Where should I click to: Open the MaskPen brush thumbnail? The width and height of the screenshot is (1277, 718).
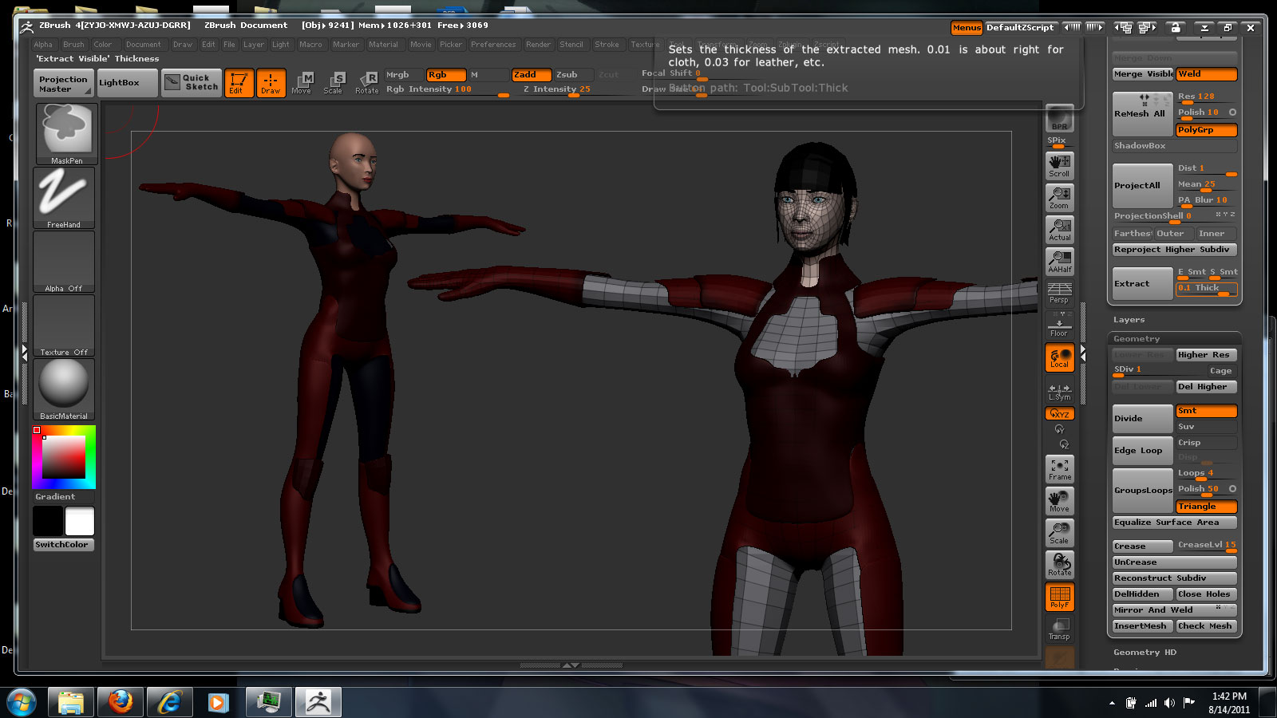coord(66,133)
